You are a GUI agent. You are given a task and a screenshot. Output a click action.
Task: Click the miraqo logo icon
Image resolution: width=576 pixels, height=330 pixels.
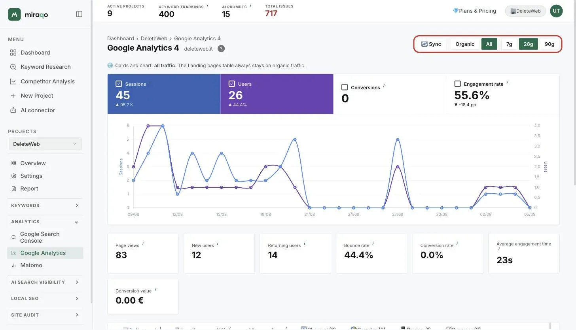14,14
